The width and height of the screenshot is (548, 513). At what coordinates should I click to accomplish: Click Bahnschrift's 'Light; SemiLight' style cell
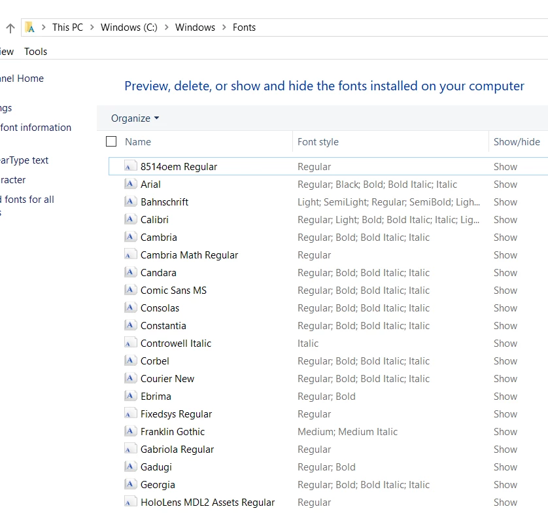[x=388, y=202]
